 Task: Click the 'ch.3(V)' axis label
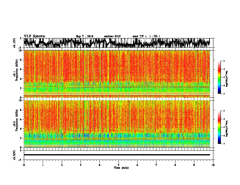click(x=15, y=155)
